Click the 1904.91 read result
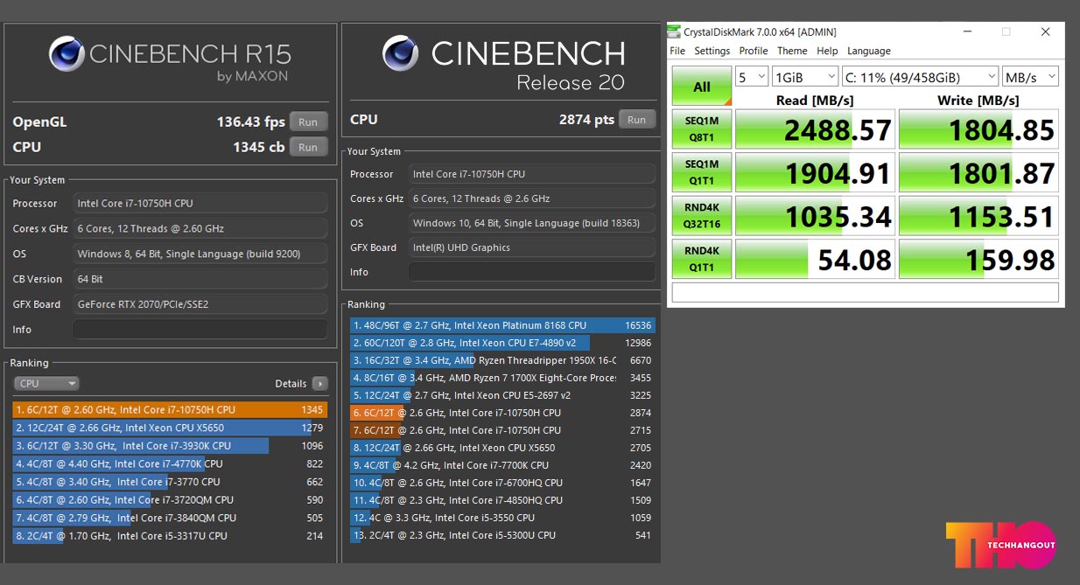 [x=815, y=172]
